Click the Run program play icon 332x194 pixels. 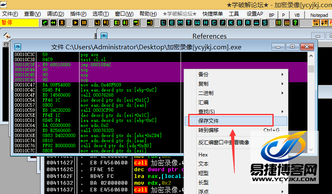[x=76, y=22]
